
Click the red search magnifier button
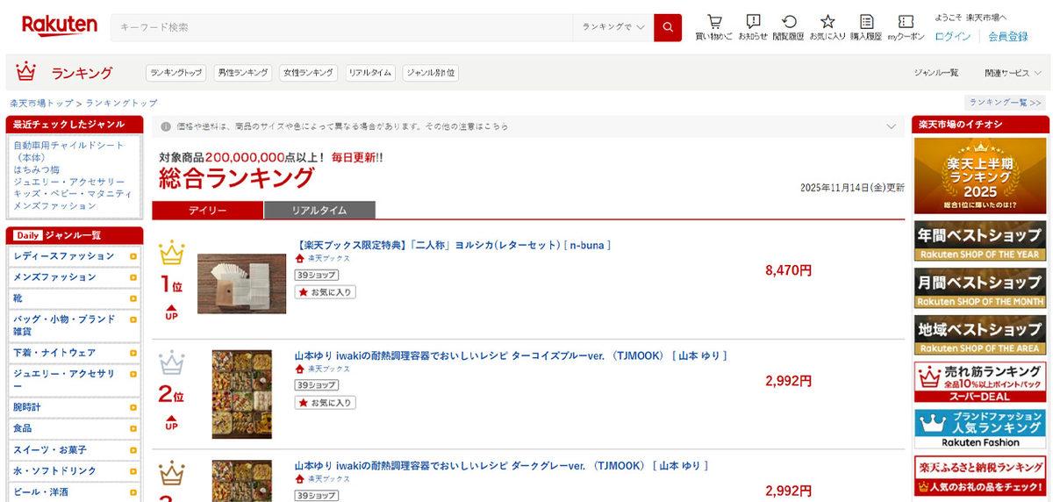667,27
